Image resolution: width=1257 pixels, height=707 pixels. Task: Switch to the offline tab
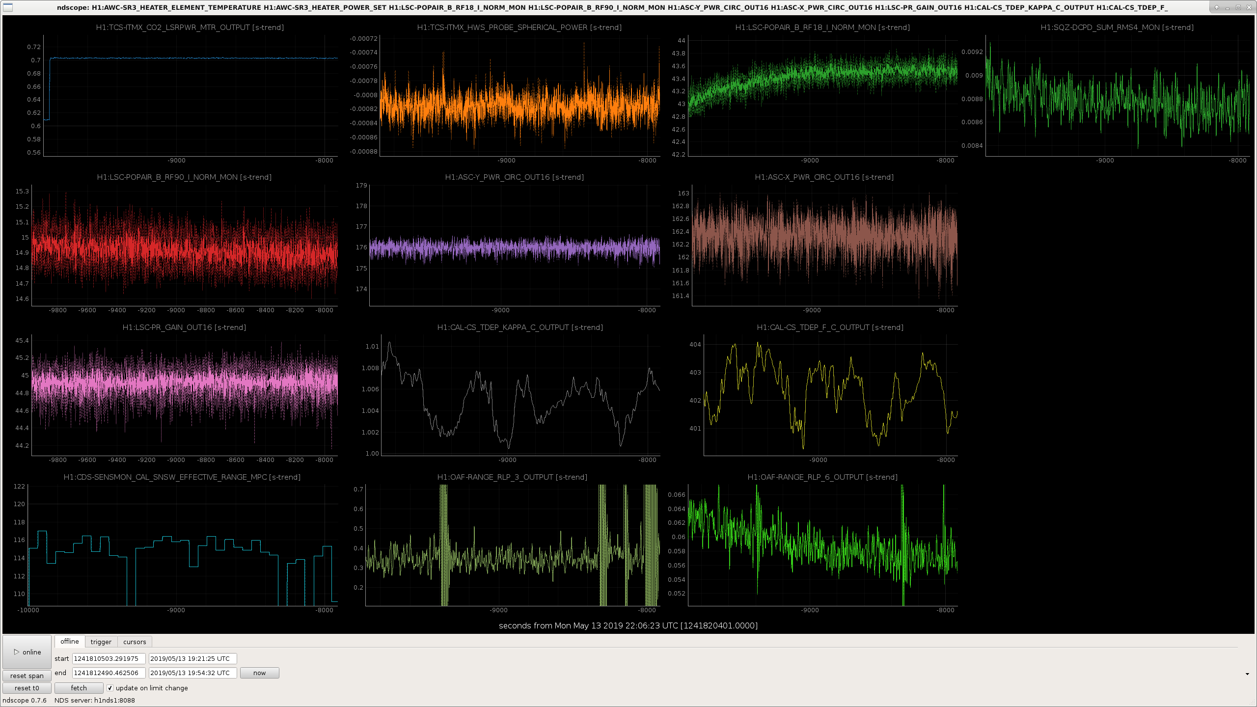click(70, 641)
